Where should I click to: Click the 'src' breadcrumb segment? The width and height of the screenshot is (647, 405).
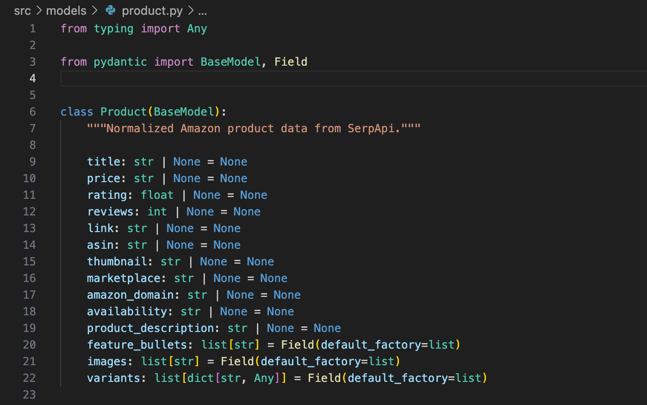22,11
